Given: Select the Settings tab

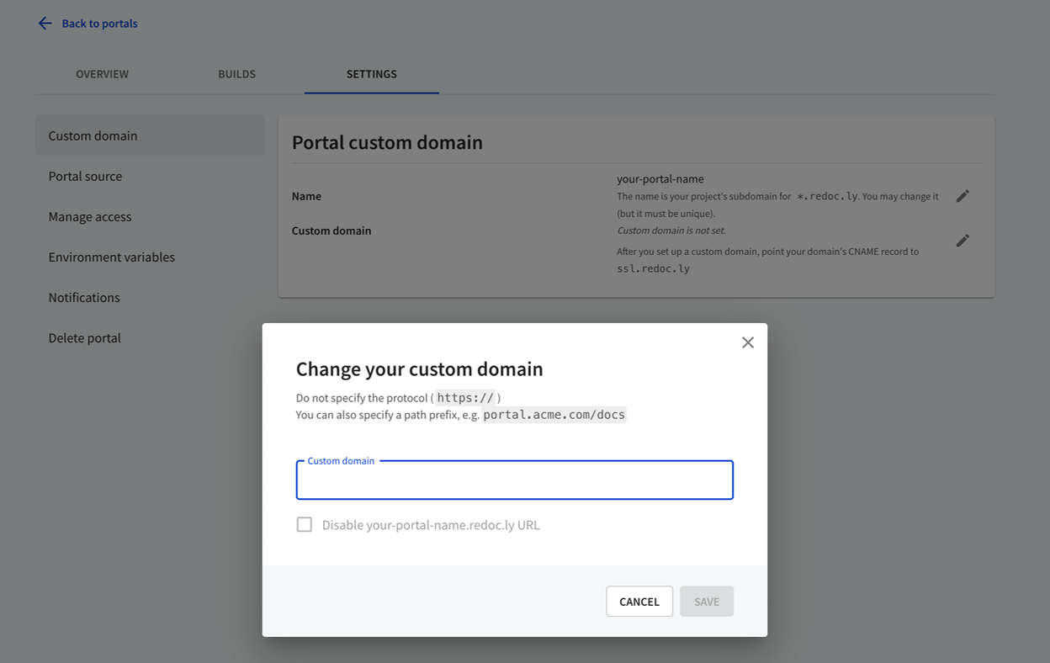Looking at the screenshot, I should [372, 74].
